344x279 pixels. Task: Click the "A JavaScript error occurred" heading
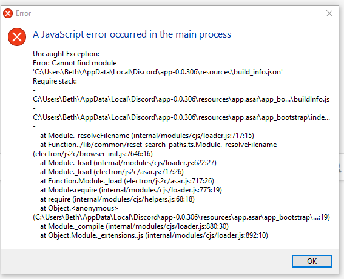(x=132, y=34)
